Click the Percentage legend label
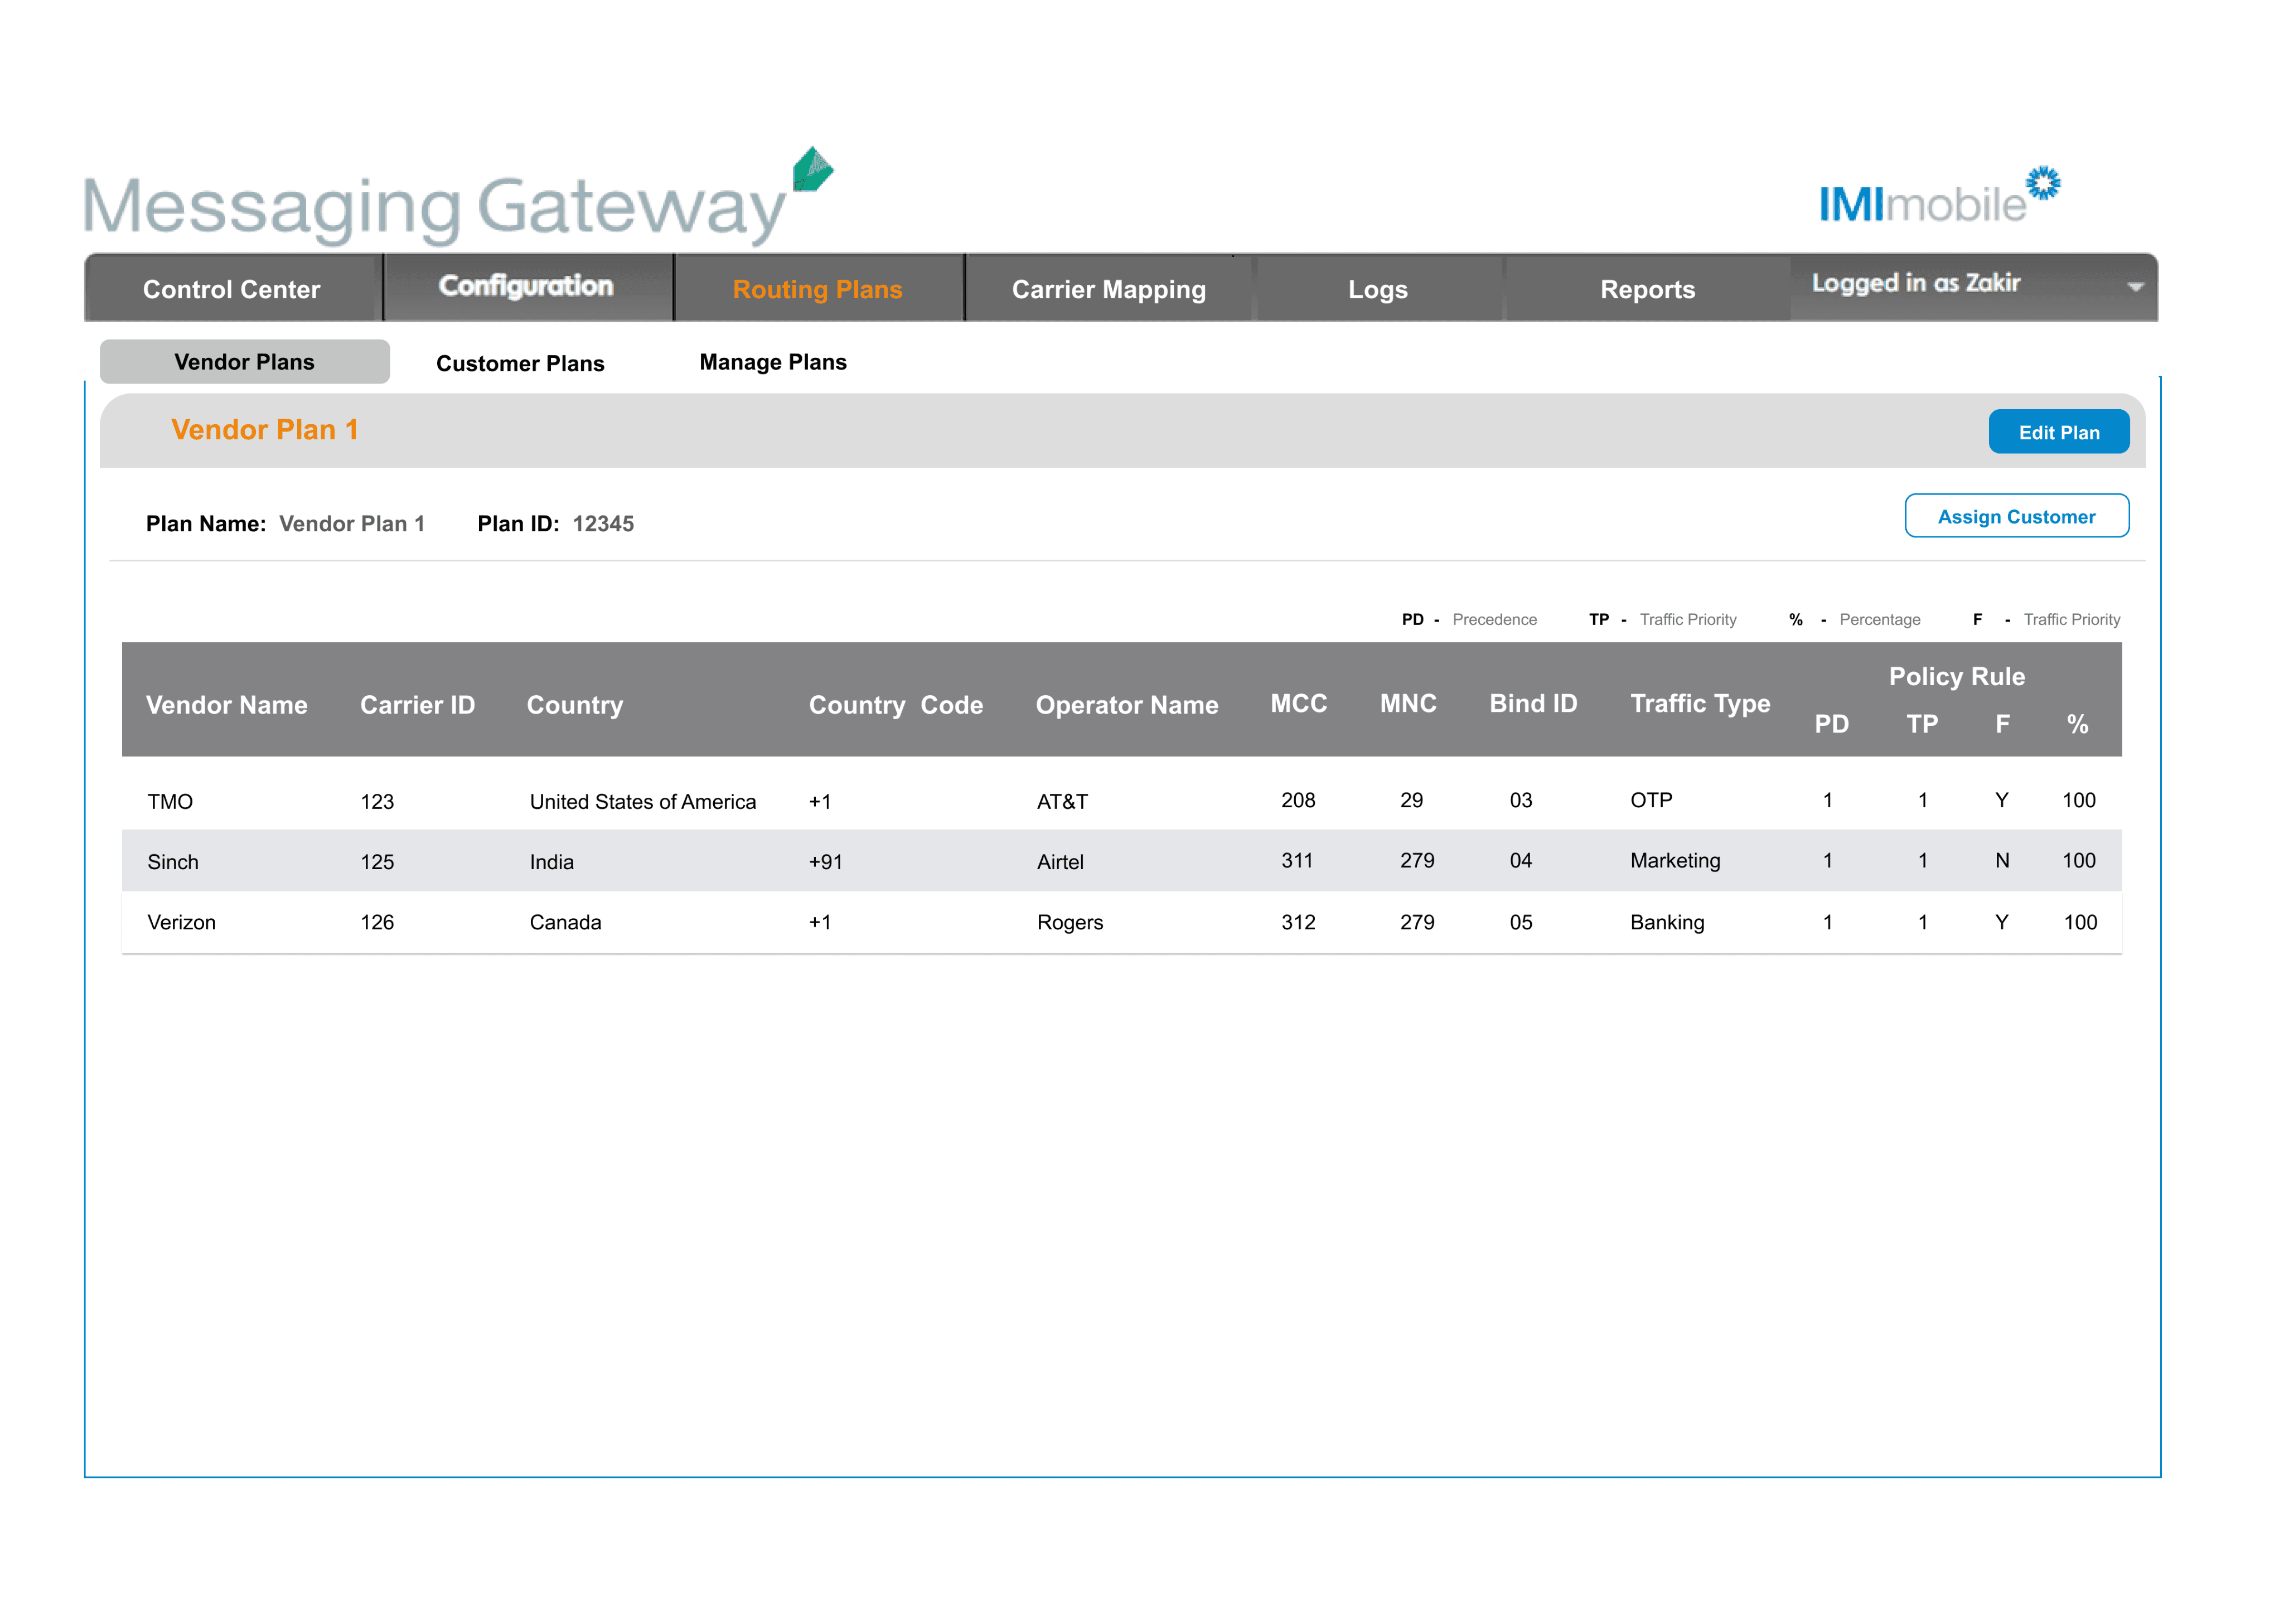Screen dimensions: 2284x1624 pyautogui.click(x=1879, y=619)
